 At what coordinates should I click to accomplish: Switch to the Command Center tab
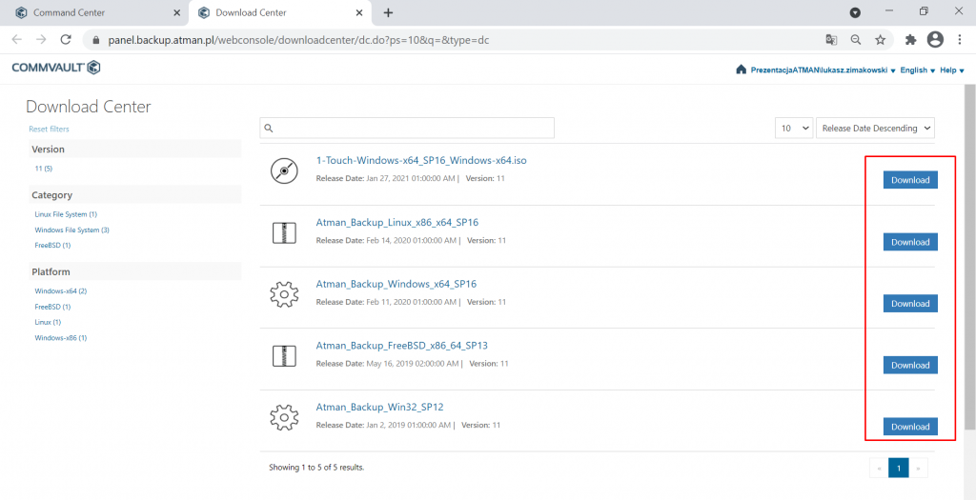[94, 12]
